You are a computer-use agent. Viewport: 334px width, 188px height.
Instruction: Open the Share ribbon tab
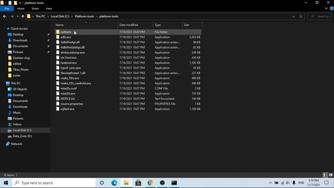pyautogui.click(x=35, y=8)
